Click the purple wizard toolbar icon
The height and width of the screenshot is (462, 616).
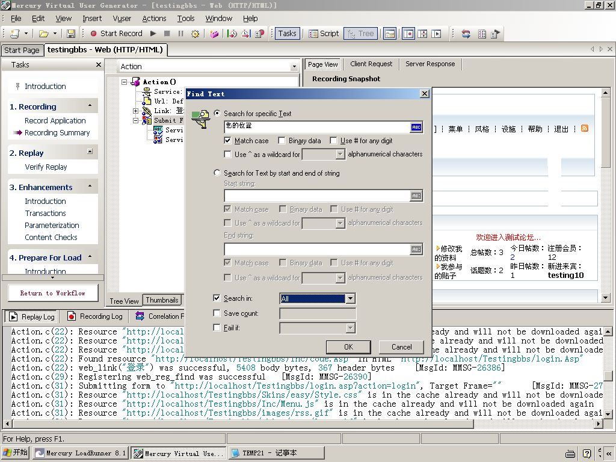point(214,34)
